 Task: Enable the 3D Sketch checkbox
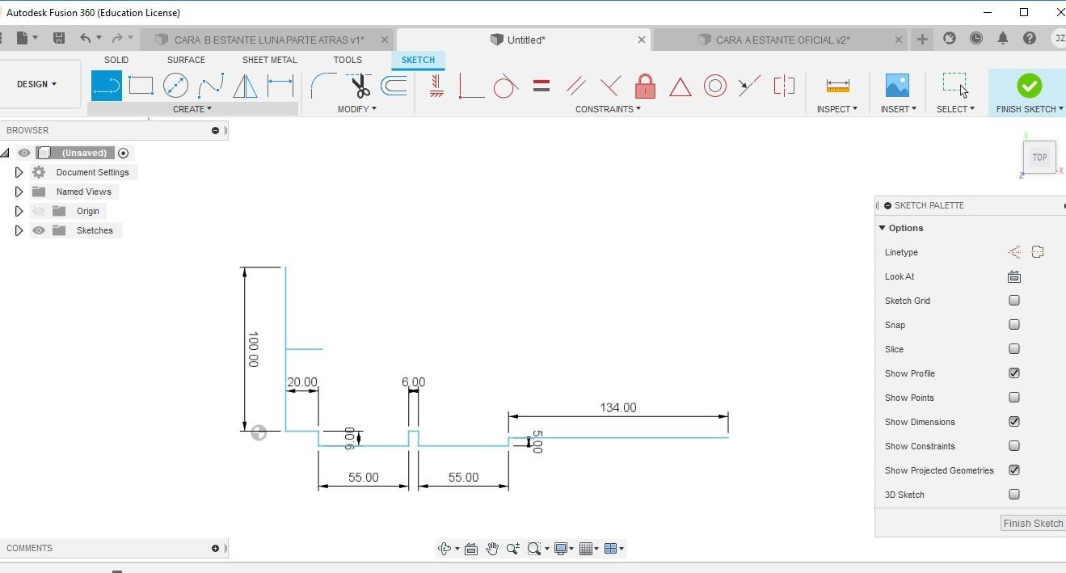tap(1013, 495)
